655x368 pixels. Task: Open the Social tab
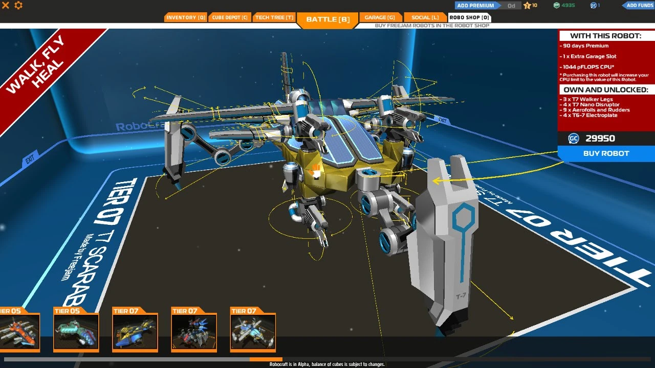tap(425, 17)
